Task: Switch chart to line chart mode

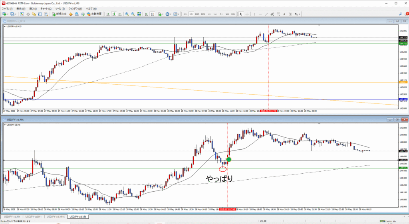Action: pos(120,14)
